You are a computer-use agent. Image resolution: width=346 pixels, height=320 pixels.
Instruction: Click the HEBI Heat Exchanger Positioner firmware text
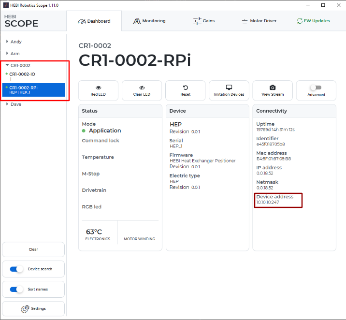tap(202, 160)
